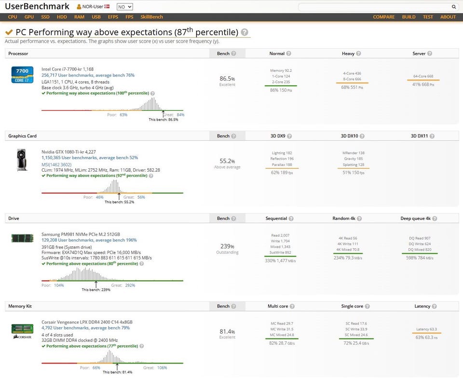Click help icon next to Graphics Card Bench
The image size is (463, 378).
(233, 136)
